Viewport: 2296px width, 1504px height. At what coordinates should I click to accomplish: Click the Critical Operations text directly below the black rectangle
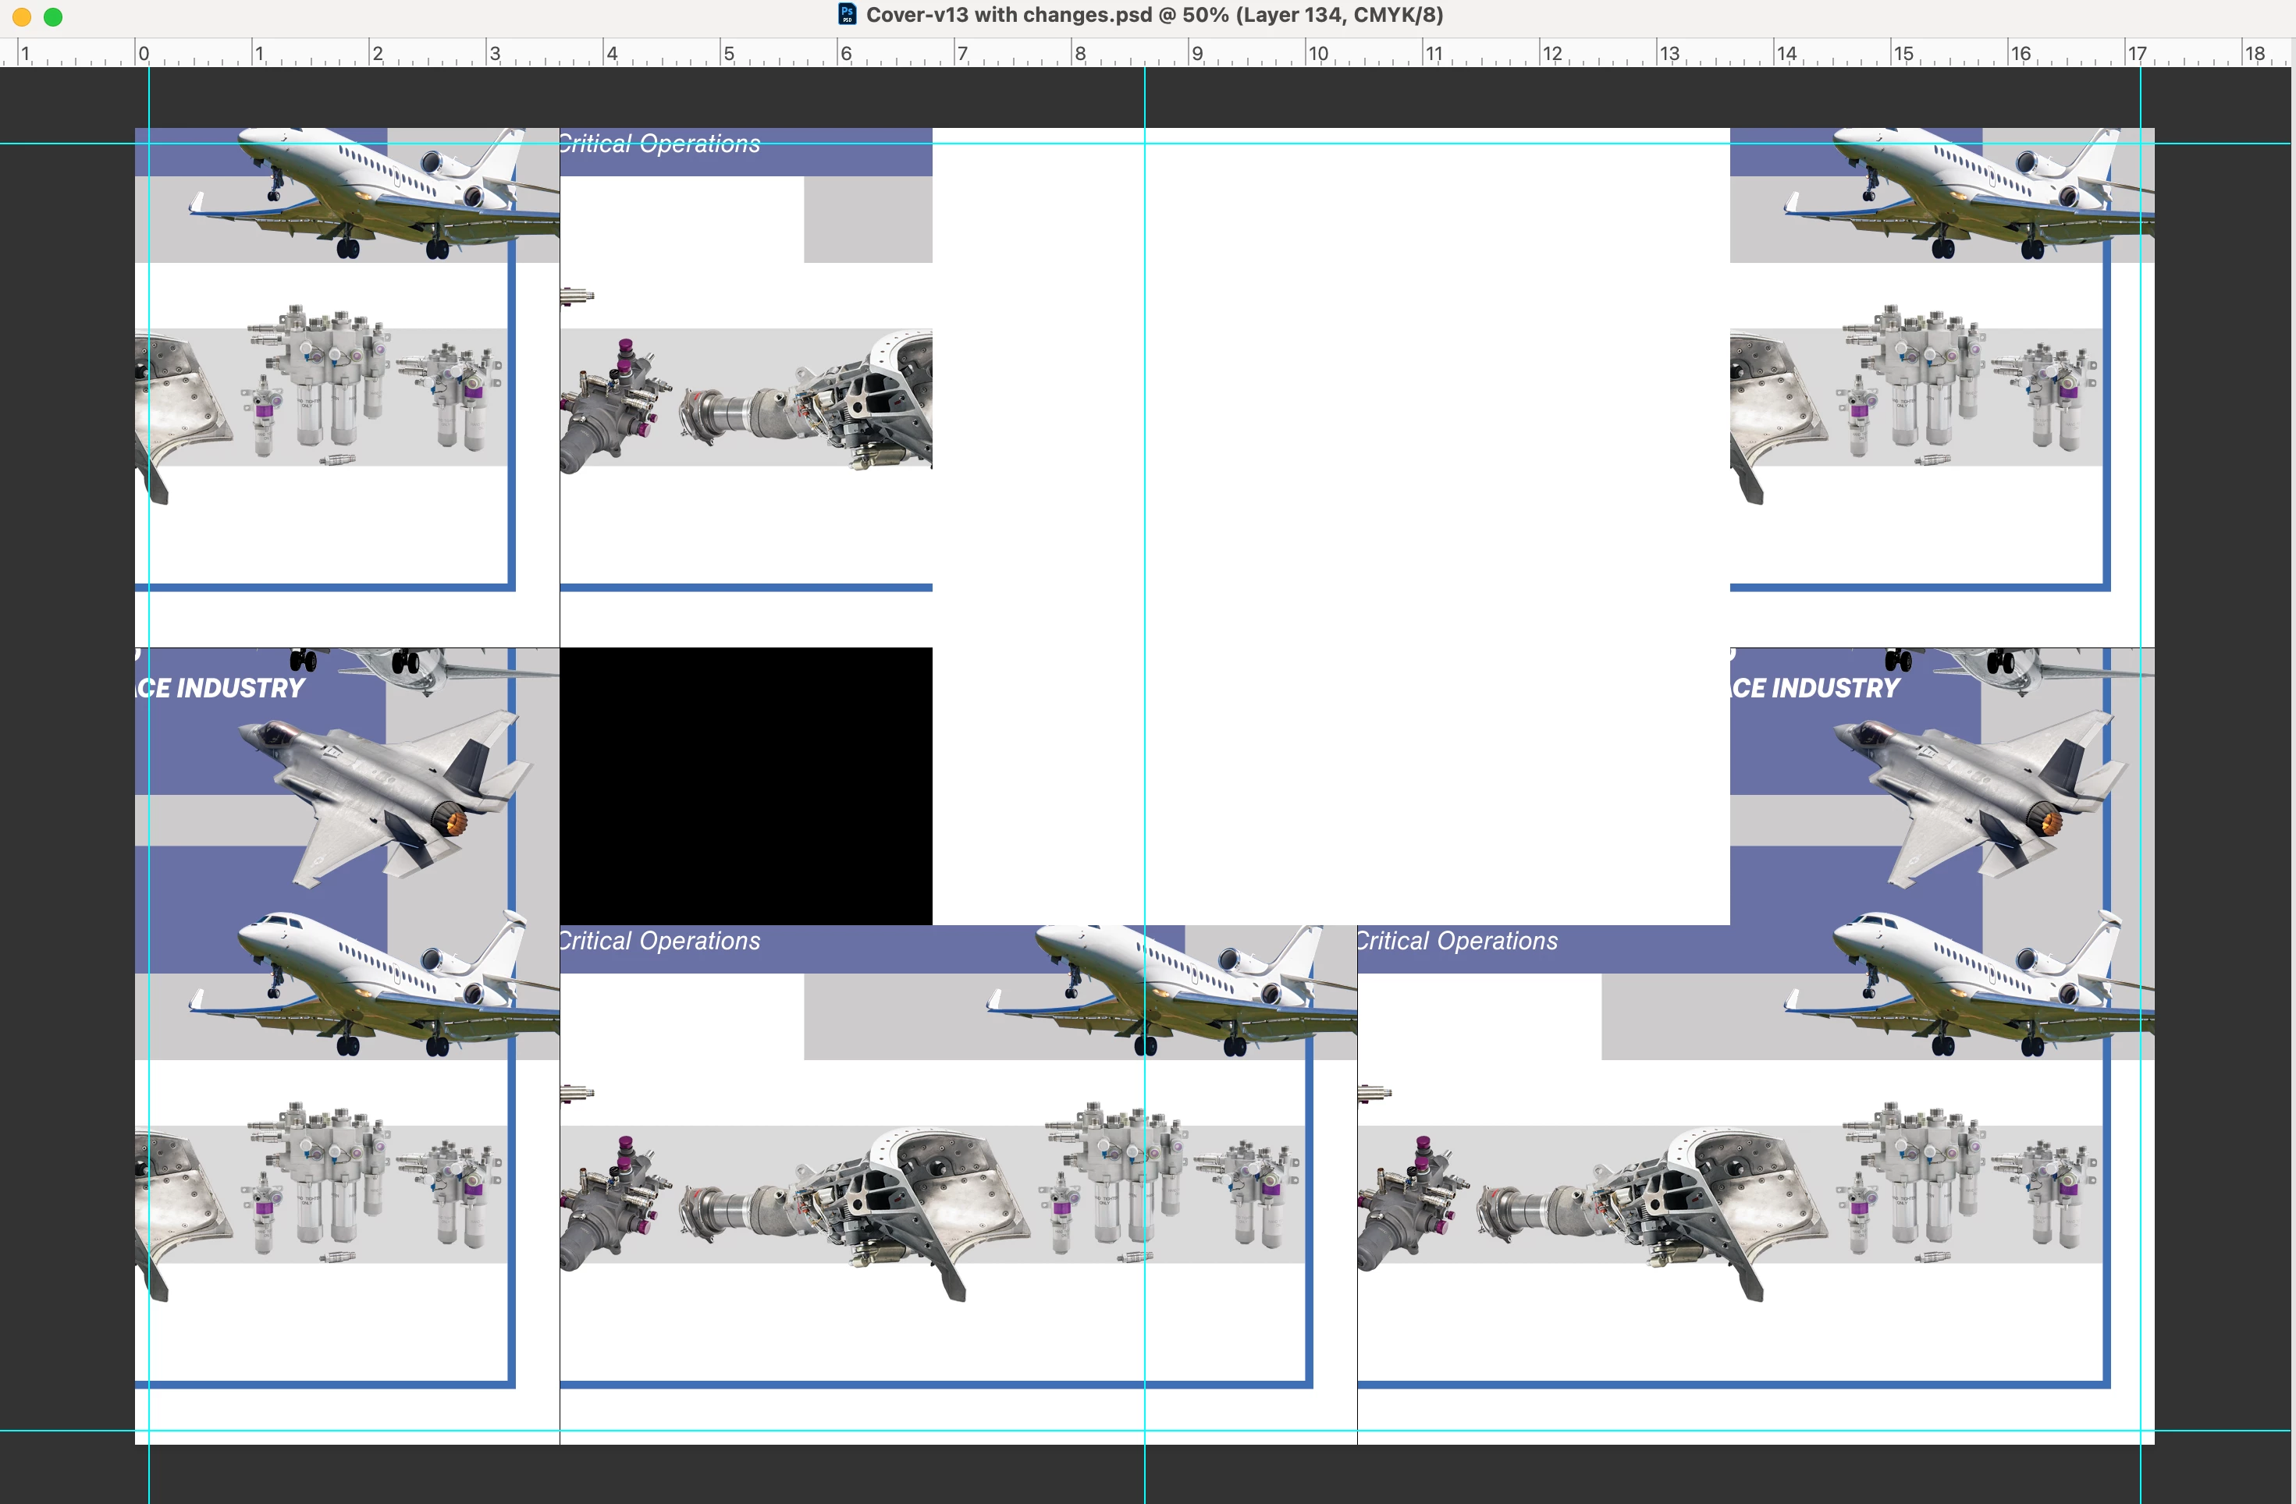[660, 941]
